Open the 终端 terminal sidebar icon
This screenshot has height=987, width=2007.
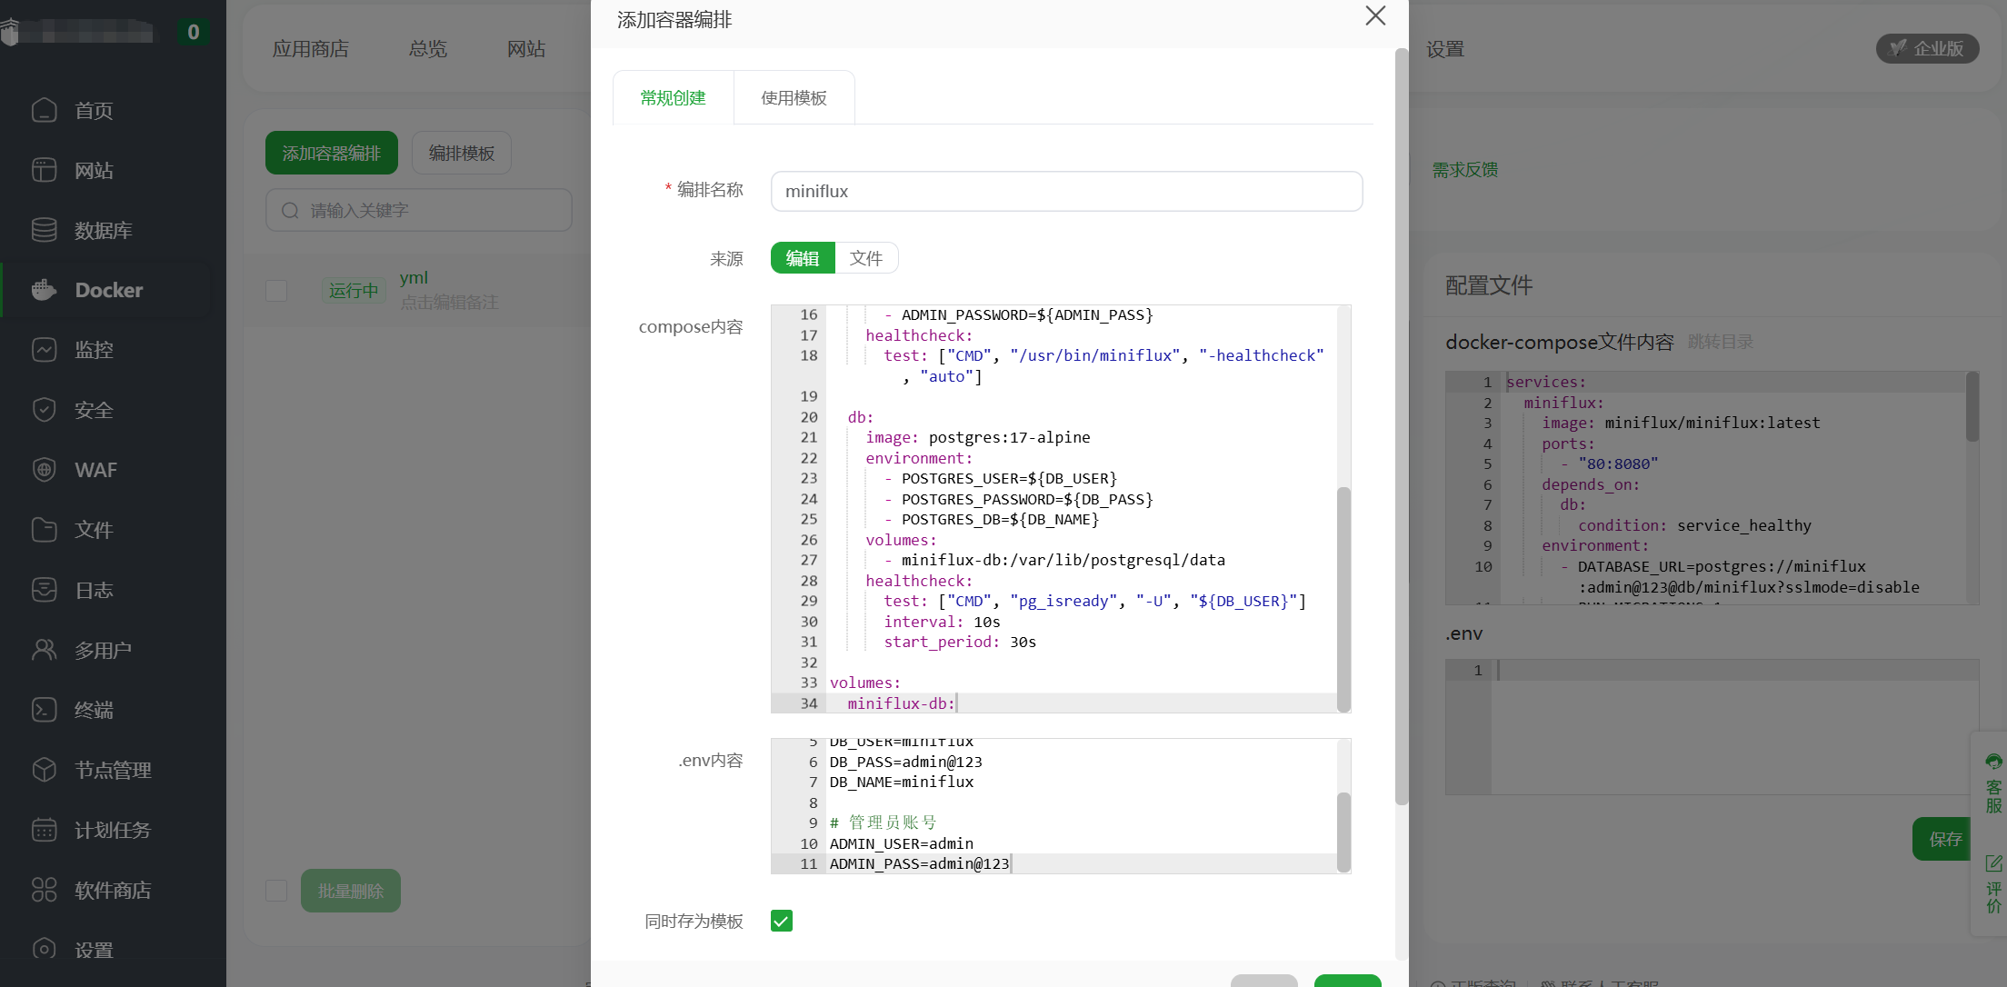[x=44, y=710]
